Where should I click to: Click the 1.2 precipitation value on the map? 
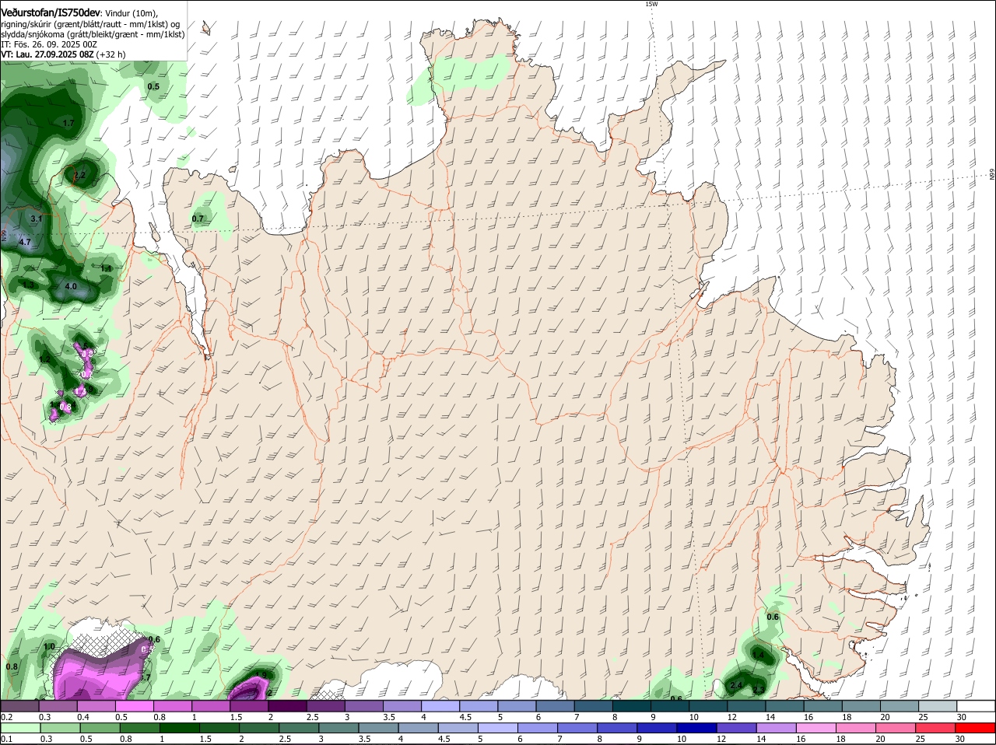coord(44,359)
